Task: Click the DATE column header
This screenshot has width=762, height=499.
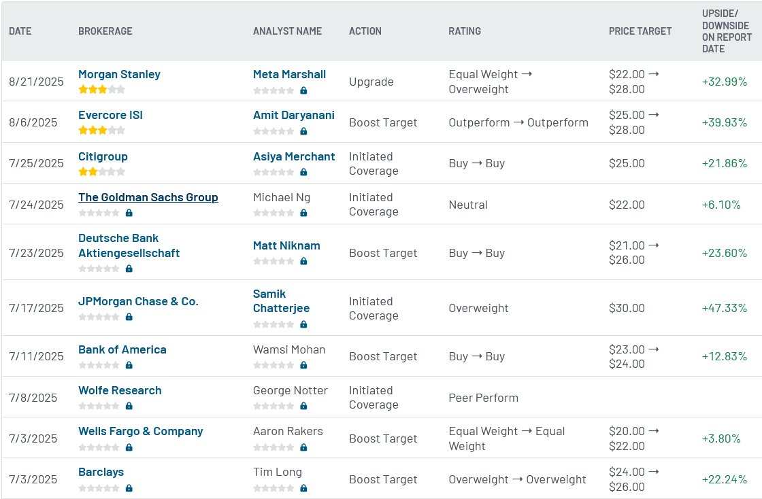Action: click(x=20, y=31)
